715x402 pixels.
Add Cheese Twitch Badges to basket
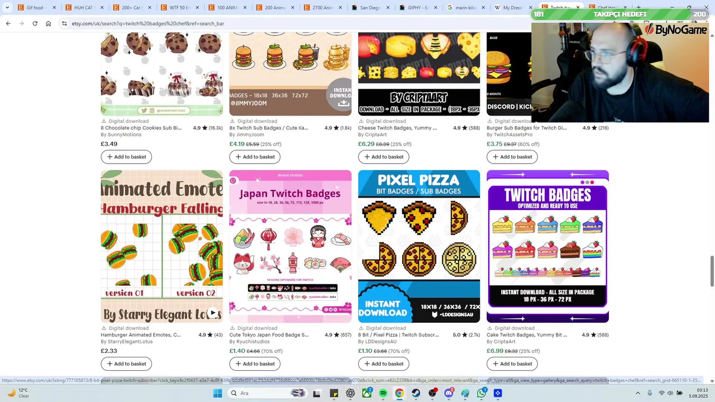tap(383, 157)
